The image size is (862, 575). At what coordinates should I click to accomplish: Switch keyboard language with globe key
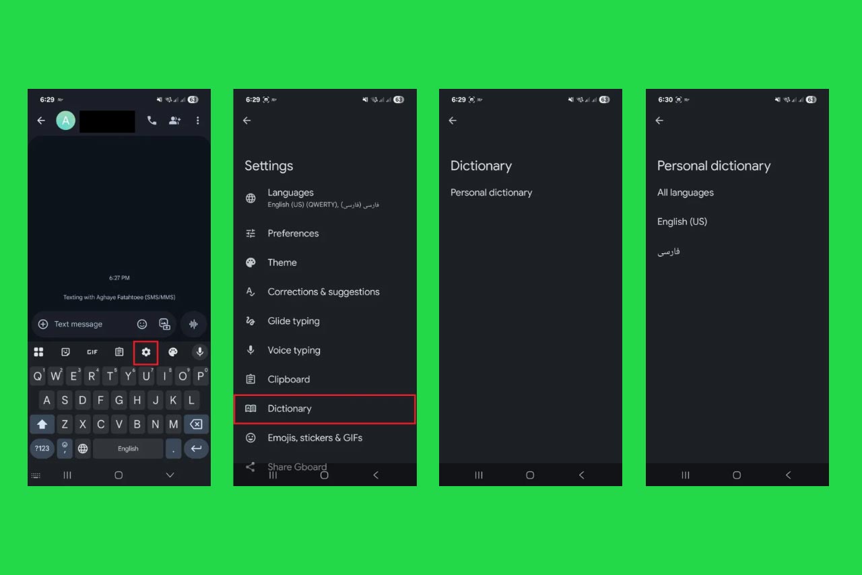[x=83, y=448]
